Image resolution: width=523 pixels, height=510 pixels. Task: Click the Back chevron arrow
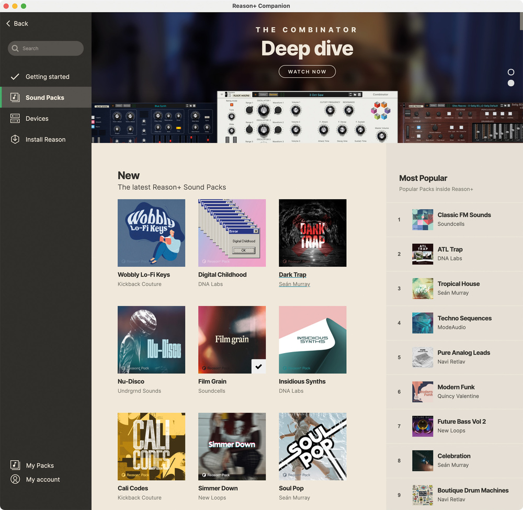click(8, 24)
